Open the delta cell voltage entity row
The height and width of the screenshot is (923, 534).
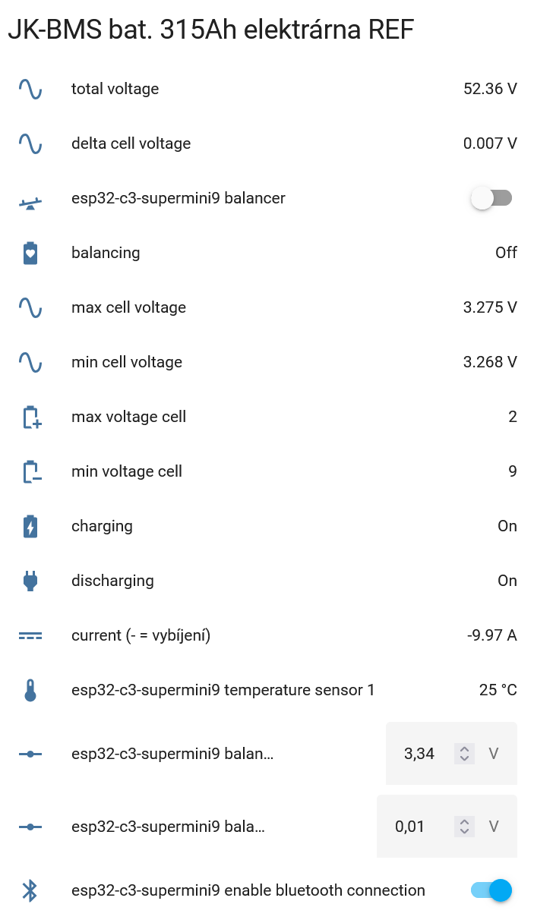(x=131, y=143)
